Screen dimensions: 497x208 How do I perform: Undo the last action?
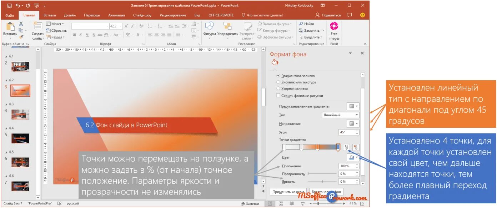point(18,6)
